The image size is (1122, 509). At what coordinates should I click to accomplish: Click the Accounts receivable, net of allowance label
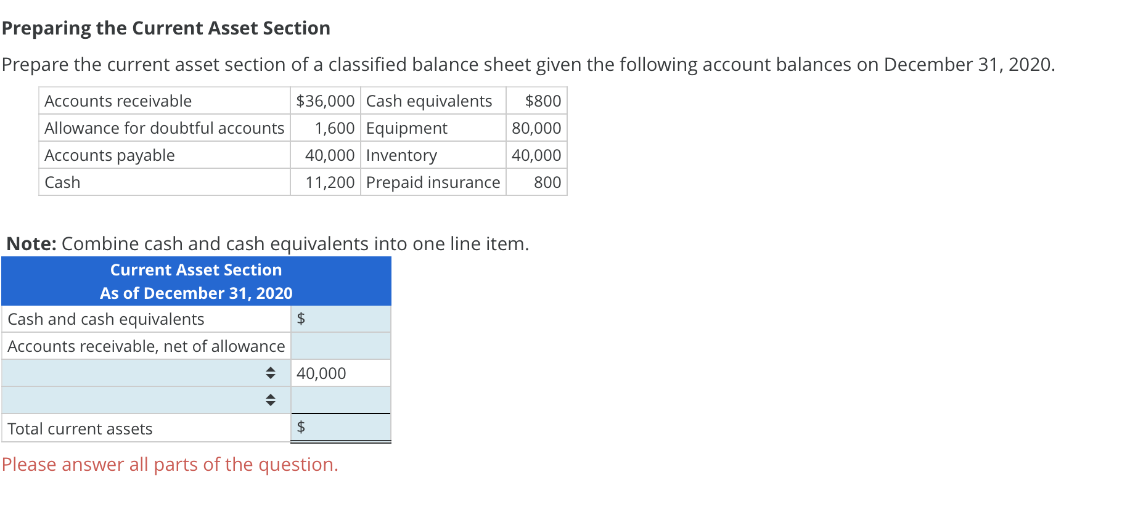145,346
